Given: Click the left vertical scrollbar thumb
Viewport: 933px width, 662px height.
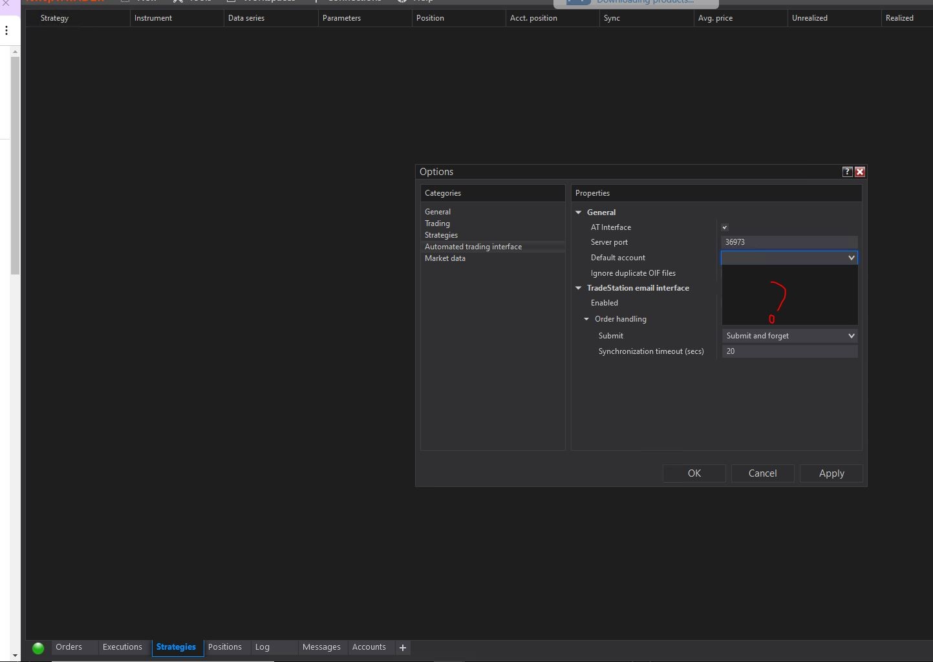Looking at the screenshot, I should (15, 166).
